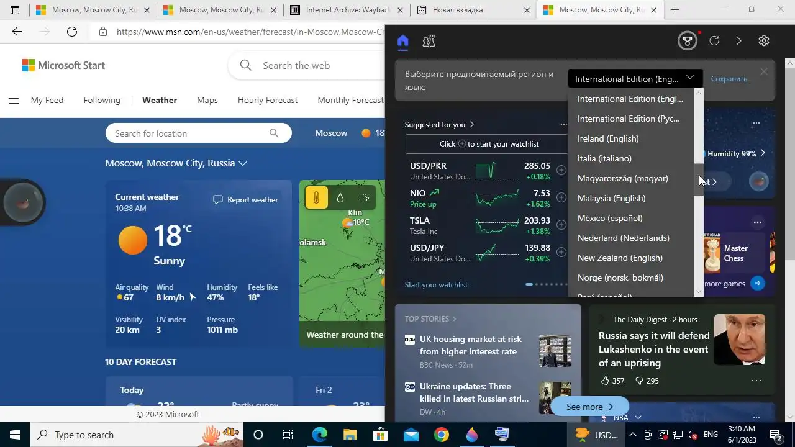The image size is (795, 447).
Task: Open Google Chrome from the taskbar
Action: [442, 435]
